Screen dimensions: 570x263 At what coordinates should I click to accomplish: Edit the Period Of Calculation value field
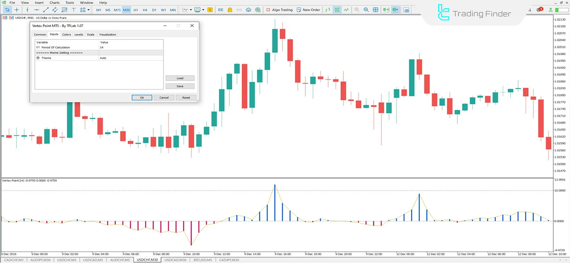click(x=131, y=47)
